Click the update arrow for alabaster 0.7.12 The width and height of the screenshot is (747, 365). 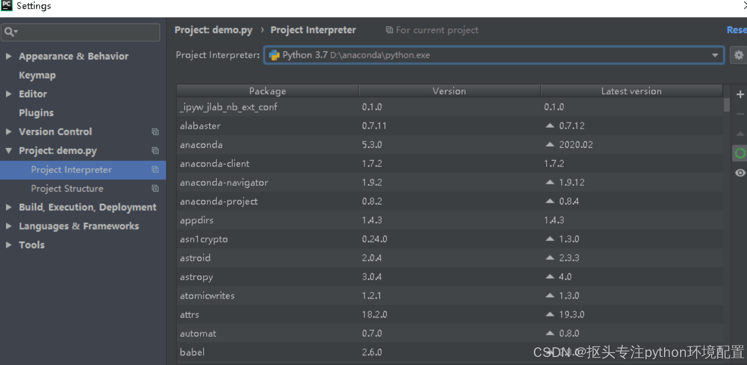click(x=550, y=126)
